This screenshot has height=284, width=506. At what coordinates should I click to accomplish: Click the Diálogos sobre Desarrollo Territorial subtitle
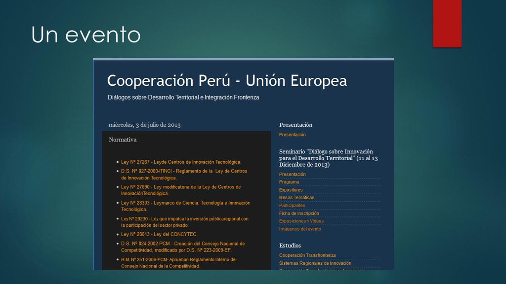coord(183,97)
